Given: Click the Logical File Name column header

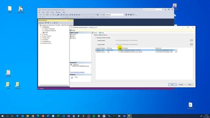Looking at the screenshot, I should coord(100,48).
